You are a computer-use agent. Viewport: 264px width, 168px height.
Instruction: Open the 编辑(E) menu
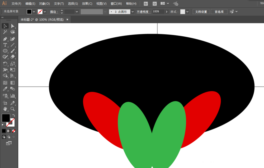coord(30,3)
